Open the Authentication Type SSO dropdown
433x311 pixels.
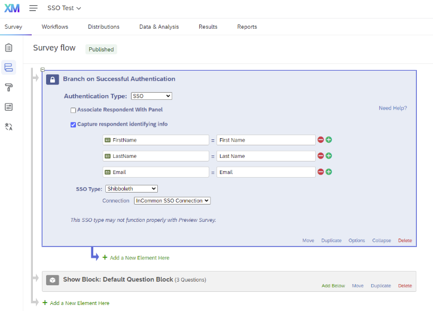[x=151, y=96]
